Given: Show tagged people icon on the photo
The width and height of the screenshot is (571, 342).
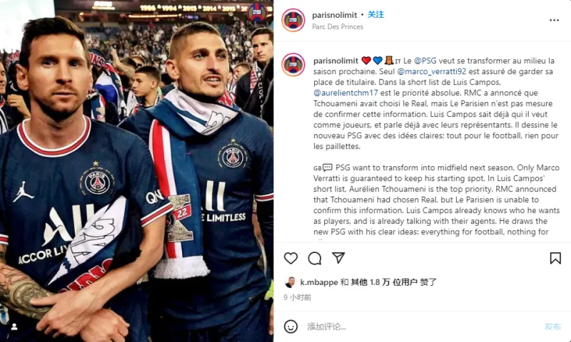Looking at the screenshot, I should 14,327.
